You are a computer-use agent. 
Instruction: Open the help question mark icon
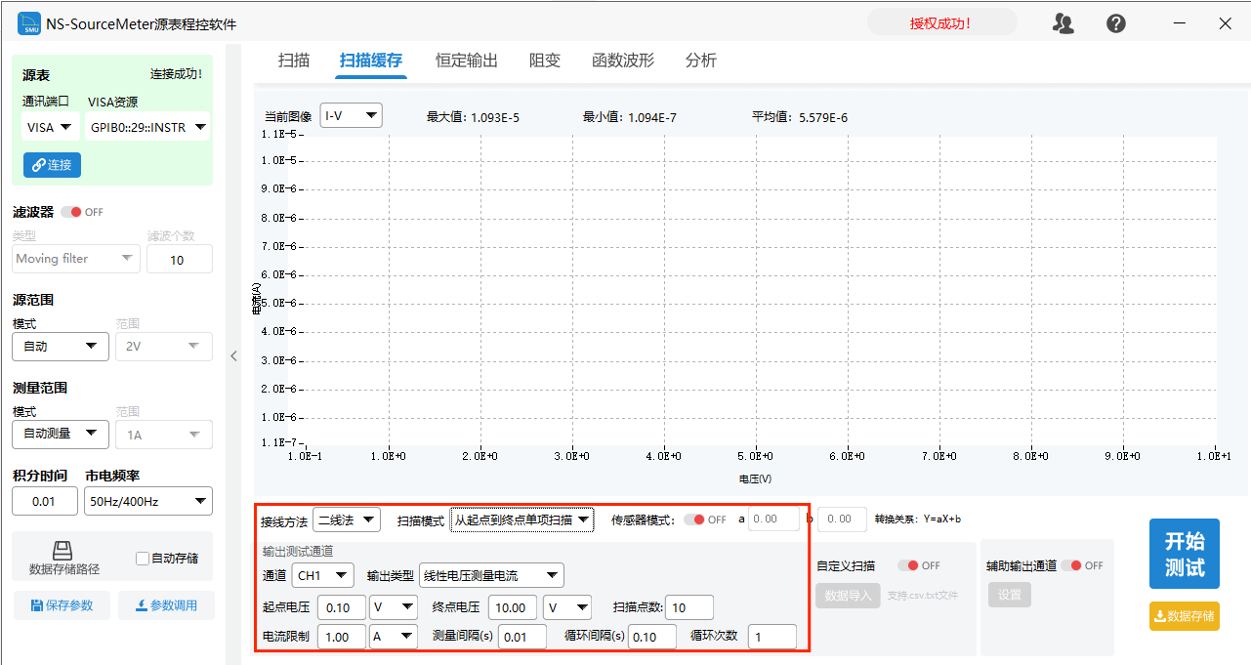pos(1116,24)
